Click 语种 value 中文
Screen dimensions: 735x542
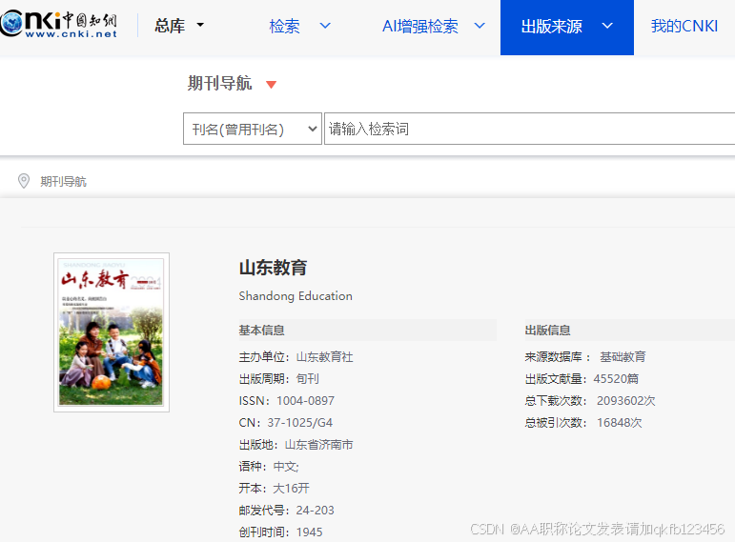coord(285,467)
